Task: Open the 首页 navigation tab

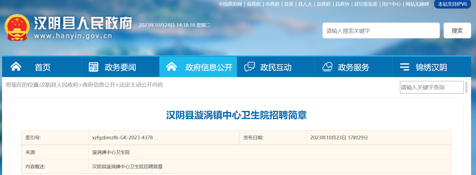Action: point(42,67)
